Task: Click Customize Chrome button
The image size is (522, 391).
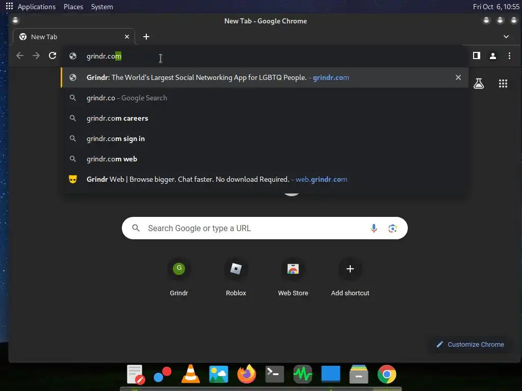Action: pos(470,345)
